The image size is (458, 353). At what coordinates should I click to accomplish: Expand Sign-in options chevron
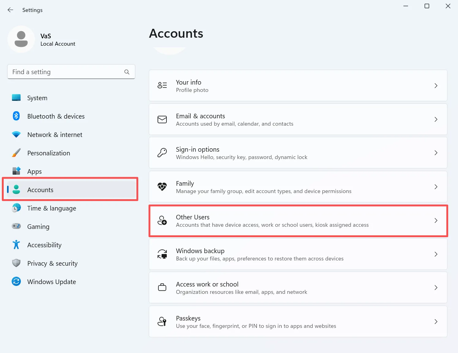[x=436, y=153]
